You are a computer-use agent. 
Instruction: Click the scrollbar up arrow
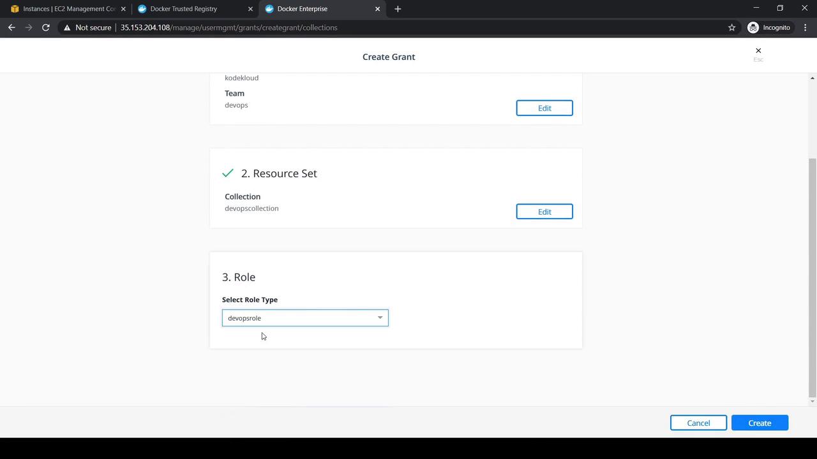pyautogui.click(x=812, y=78)
